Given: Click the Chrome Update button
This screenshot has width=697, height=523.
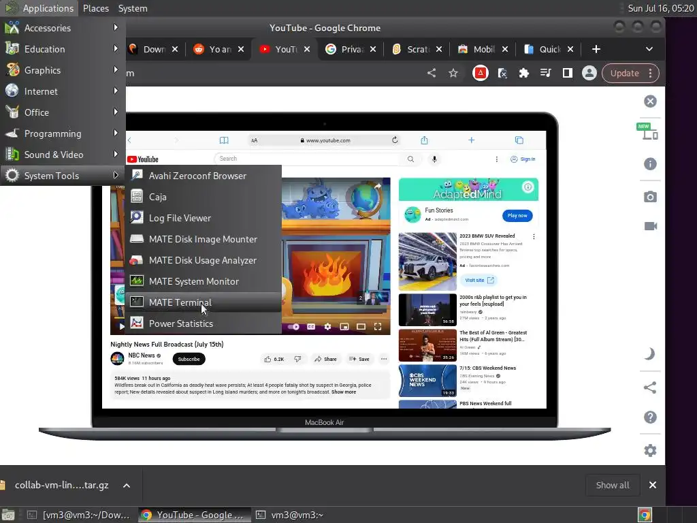Looking at the screenshot, I should point(624,73).
